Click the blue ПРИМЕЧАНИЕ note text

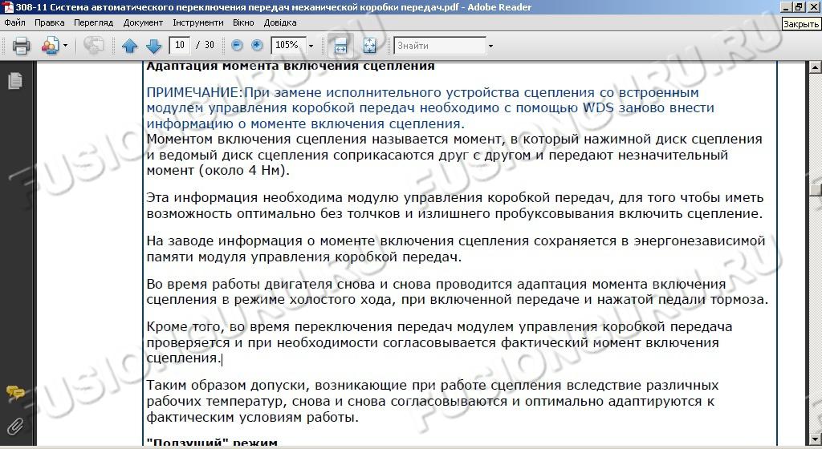point(430,107)
